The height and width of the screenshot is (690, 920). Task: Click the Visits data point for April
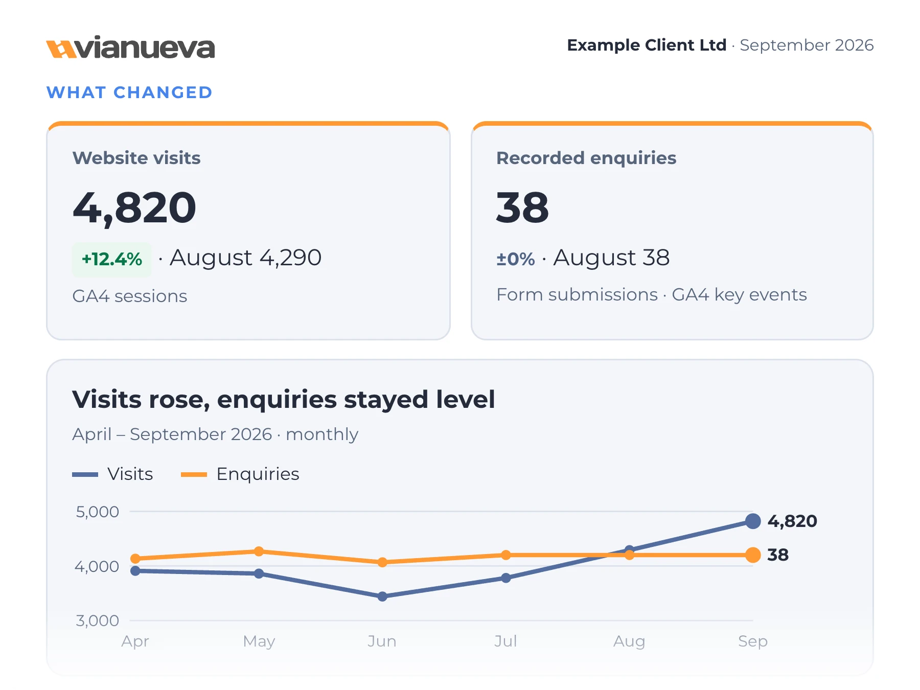(135, 571)
